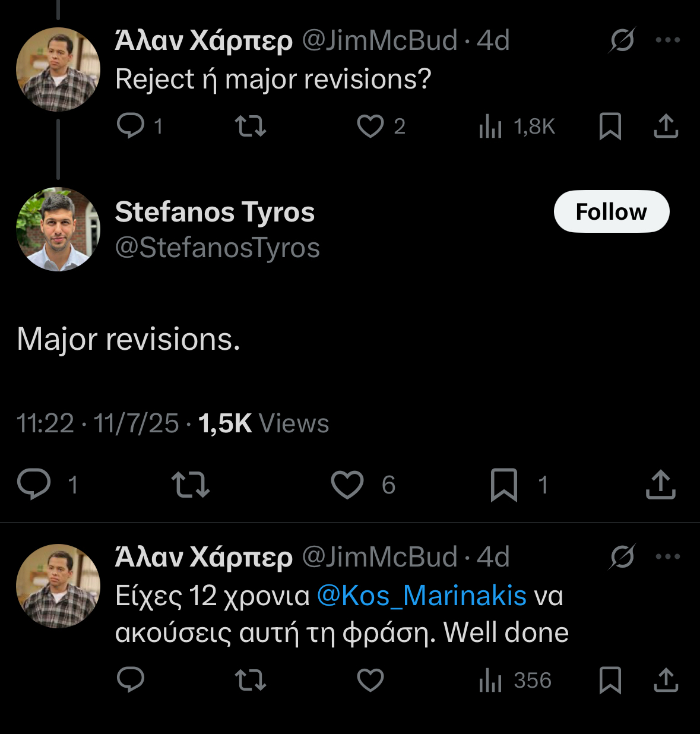
Task: Follow Stefanos Tyros
Action: point(611,211)
